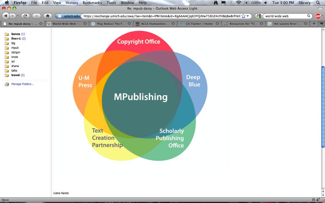Open the ob/gyn mail folder
Viewport: 325px width, 203px height.
click(x=16, y=52)
